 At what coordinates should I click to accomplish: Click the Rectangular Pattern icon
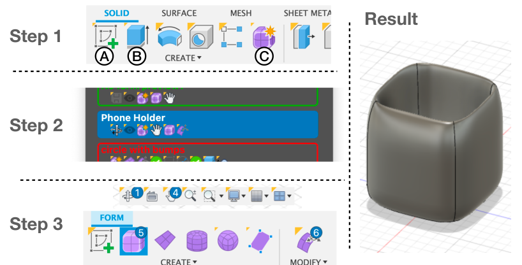(232, 36)
